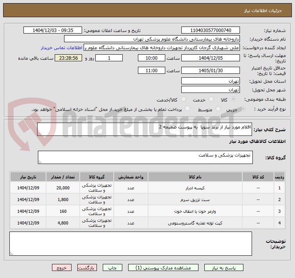This screenshot has height=278, width=295.
Task: Click the شهر محل تحویل field
Action: (x=211, y=90)
